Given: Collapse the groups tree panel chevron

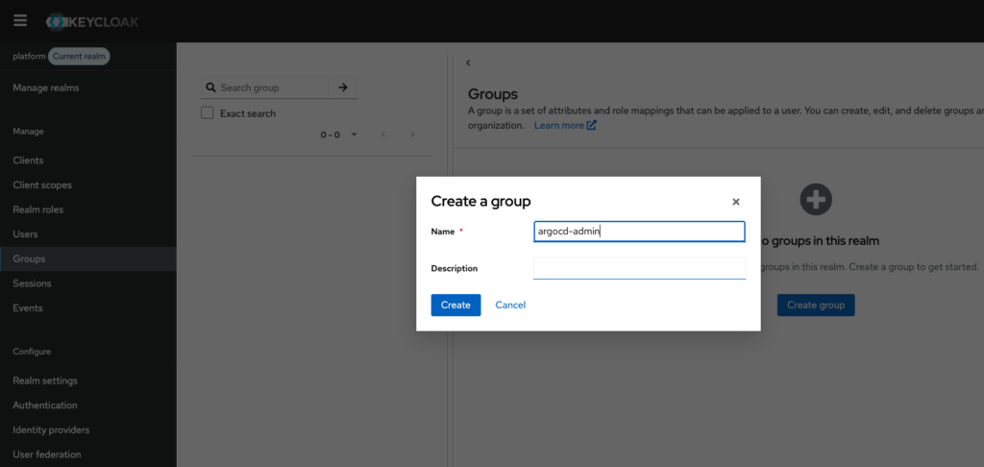Looking at the screenshot, I should click(468, 62).
